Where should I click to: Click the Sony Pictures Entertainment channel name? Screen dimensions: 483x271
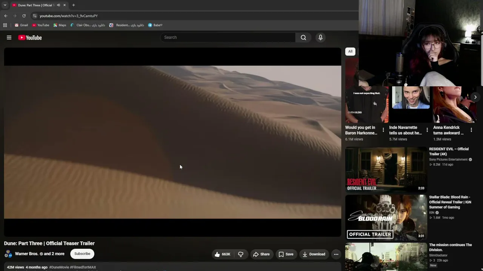tap(448, 160)
